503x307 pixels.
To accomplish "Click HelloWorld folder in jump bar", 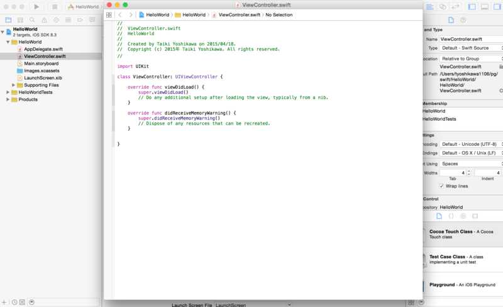I will click(x=191, y=14).
